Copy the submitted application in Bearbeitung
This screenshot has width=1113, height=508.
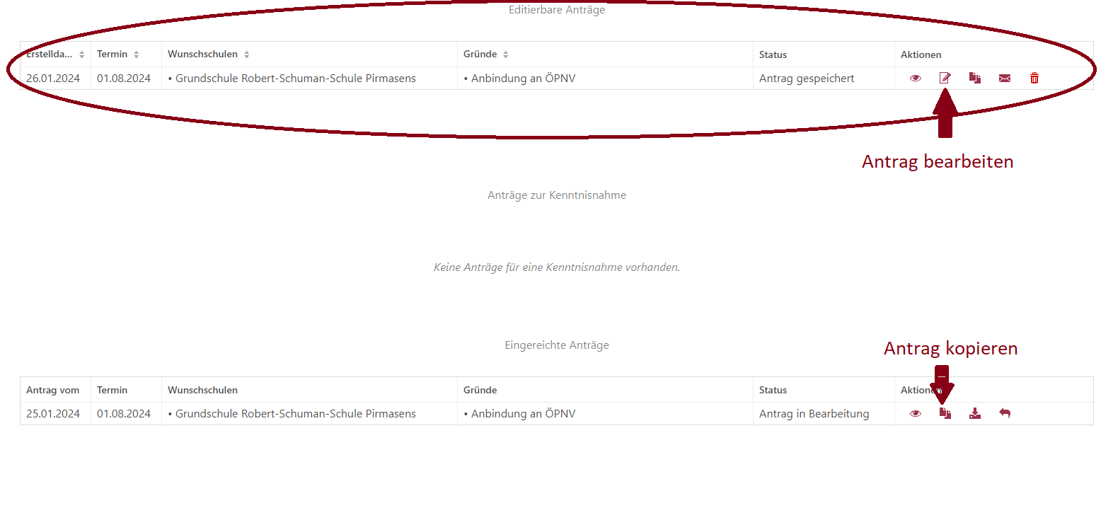tap(945, 414)
